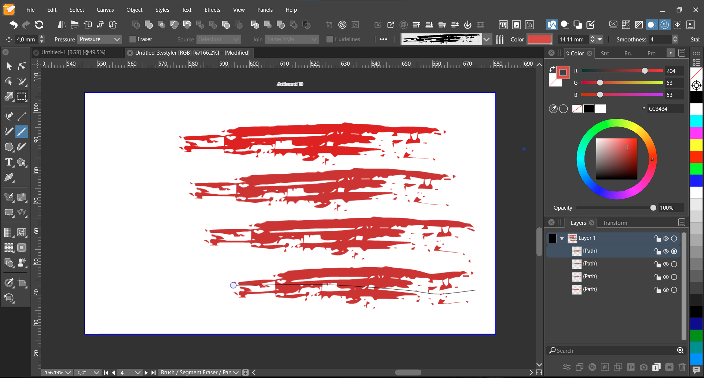Collapse the Layer 1 tree
704x378 pixels.
(x=562, y=238)
